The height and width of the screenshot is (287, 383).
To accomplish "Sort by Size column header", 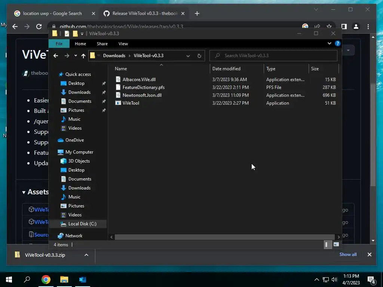I will 315,69.
